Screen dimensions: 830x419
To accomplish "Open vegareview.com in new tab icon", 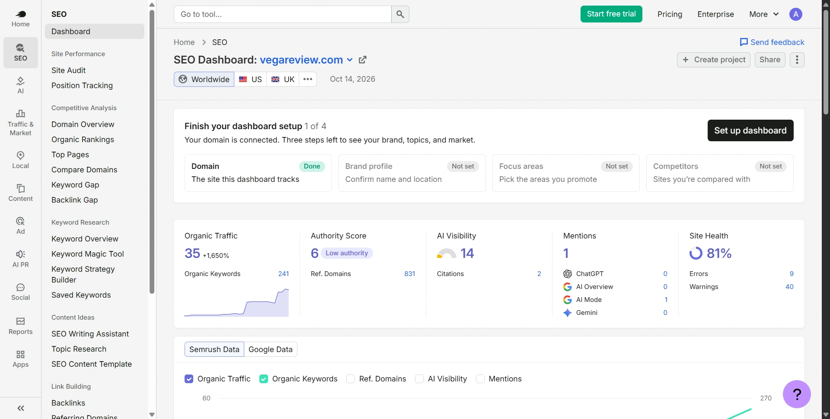I will pos(363,60).
